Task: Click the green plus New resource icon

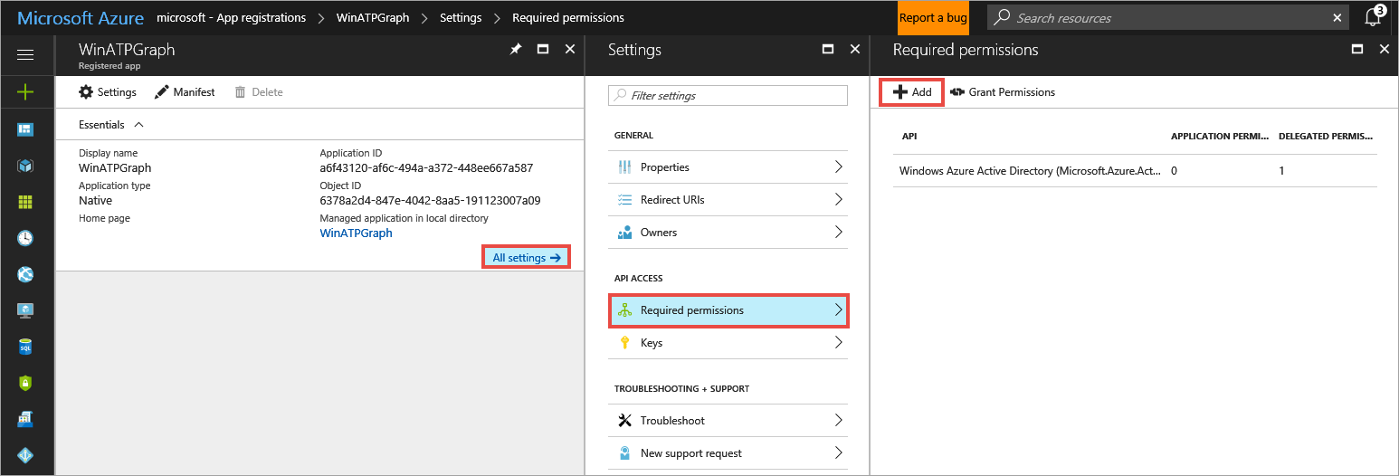Action: pyautogui.click(x=25, y=91)
